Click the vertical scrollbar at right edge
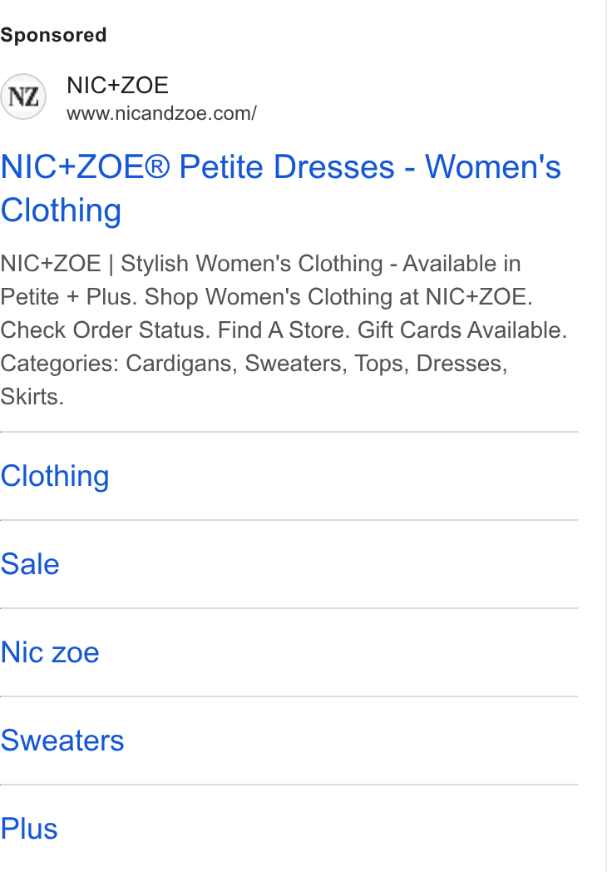 [x=605, y=436]
